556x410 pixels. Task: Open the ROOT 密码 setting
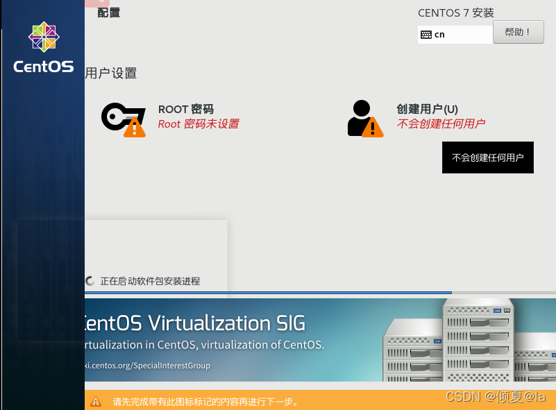click(x=170, y=120)
